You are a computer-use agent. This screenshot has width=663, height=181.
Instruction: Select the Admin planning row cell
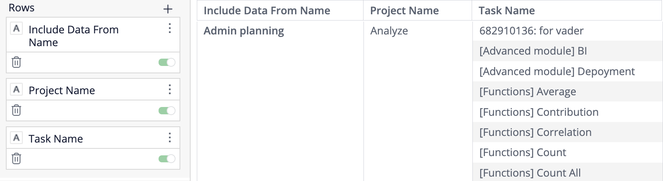pos(244,31)
